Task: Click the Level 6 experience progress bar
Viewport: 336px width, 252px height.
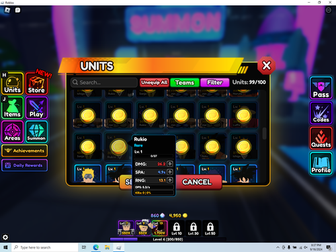Action: pos(168,239)
